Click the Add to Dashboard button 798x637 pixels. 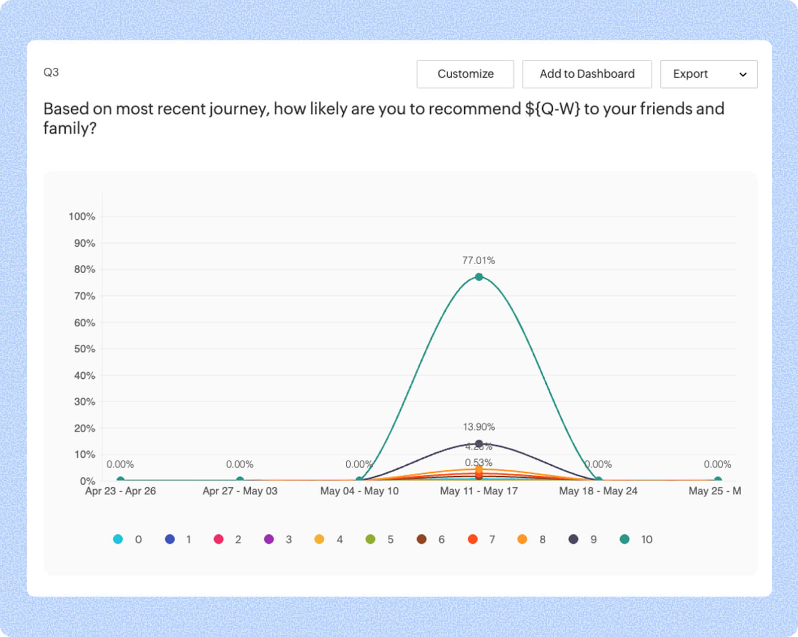point(587,74)
